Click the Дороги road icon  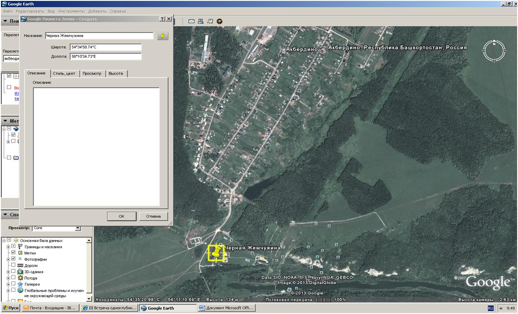click(20, 266)
